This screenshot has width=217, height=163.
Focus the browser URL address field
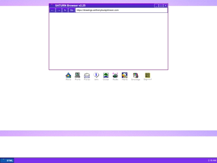pyautogui.click(x=121, y=10)
